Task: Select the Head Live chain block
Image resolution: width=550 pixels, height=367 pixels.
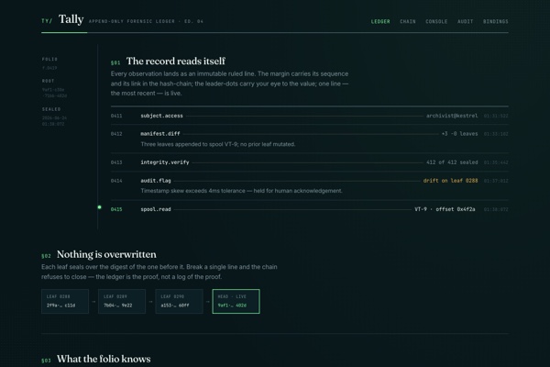Action: pos(236,301)
